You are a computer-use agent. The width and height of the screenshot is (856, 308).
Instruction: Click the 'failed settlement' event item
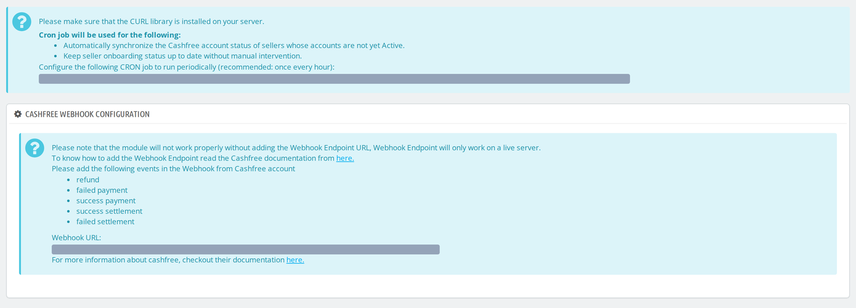point(105,221)
